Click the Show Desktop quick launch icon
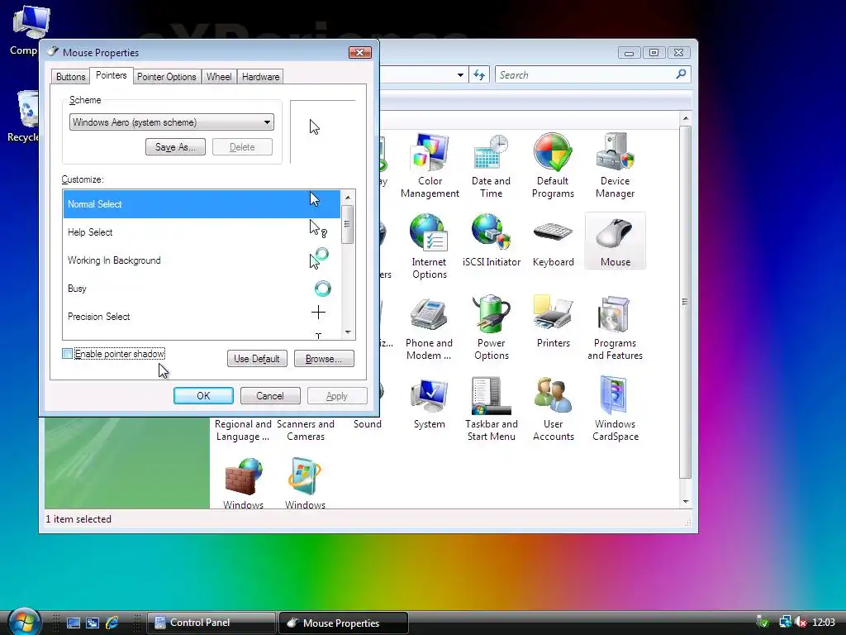This screenshot has width=846, height=635. [74, 623]
